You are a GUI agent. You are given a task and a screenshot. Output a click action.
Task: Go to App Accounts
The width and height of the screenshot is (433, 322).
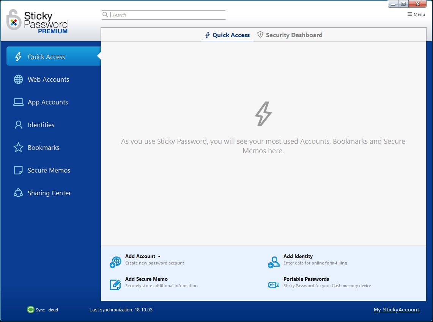click(47, 102)
